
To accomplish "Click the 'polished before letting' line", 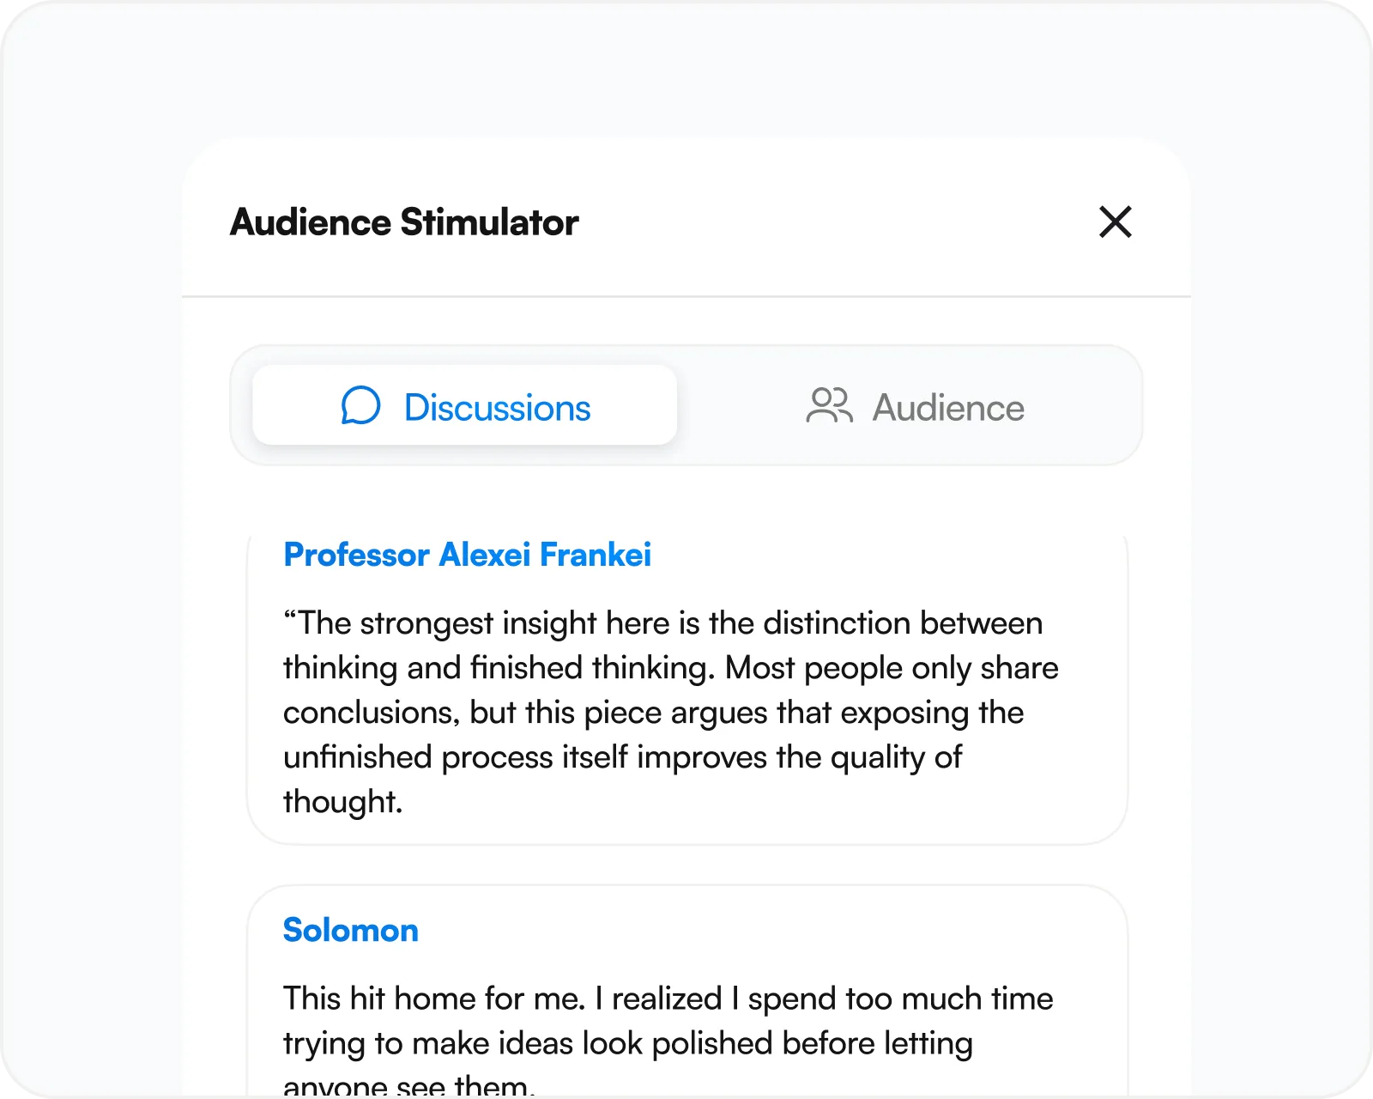I will tap(627, 1043).
